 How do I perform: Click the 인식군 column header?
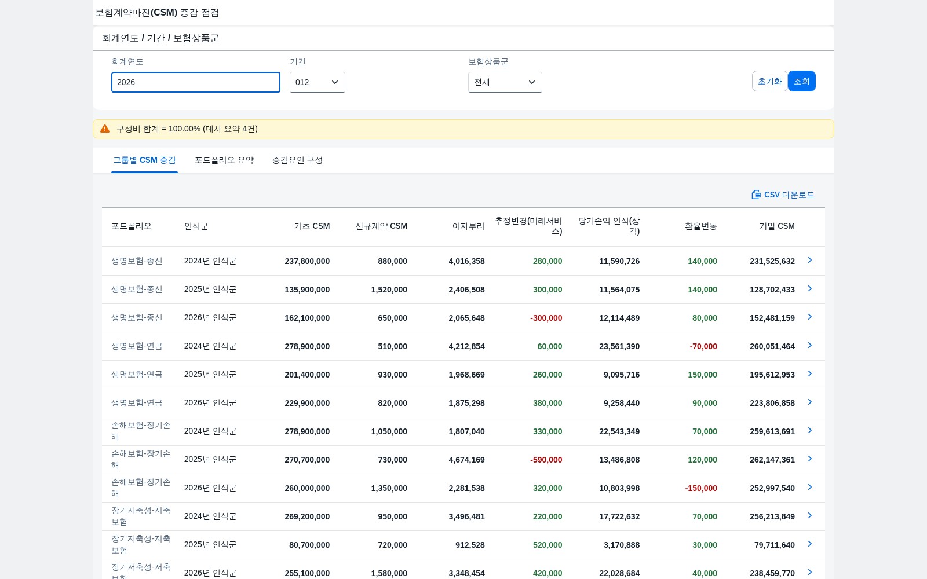[x=196, y=226]
